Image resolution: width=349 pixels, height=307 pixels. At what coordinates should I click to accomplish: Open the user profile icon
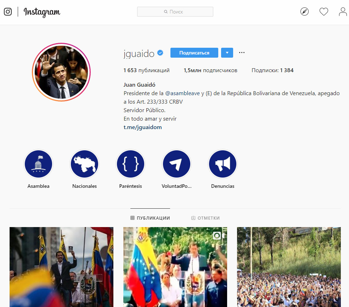coord(343,12)
